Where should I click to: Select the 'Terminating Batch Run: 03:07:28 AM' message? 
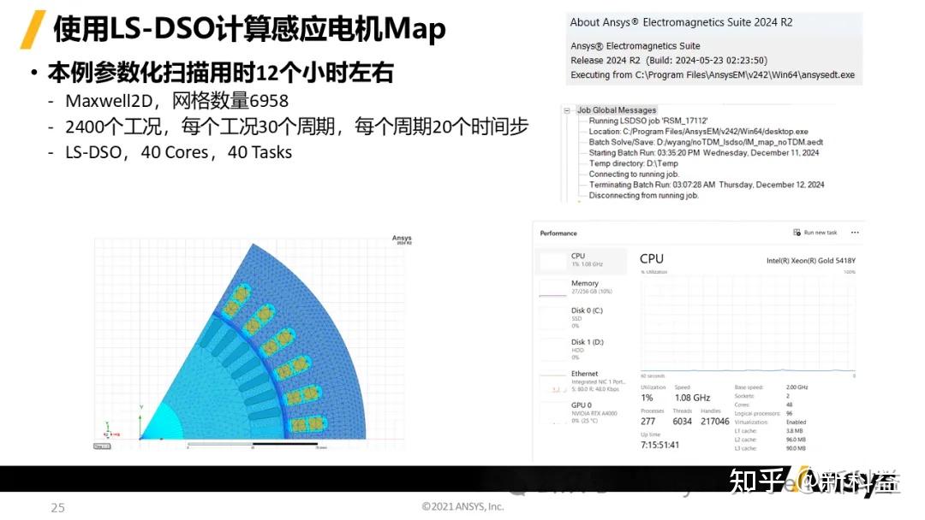[707, 185]
